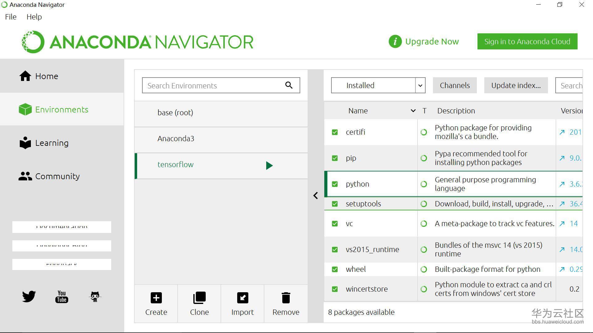593x333 pixels.
Task: Toggle the python package checkbox
Action: click(335, 184)
